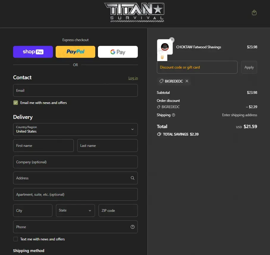
Task: Expand the orange double-chevron under product image
Action: [162, 57]
